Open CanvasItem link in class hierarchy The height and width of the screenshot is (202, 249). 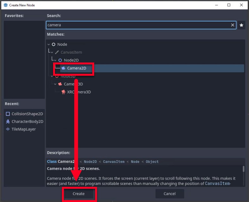pyautogui.click(x=114, y=162)
